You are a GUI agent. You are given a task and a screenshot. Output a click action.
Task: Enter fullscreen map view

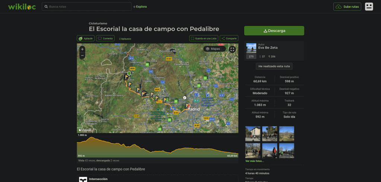coord(232,49)
